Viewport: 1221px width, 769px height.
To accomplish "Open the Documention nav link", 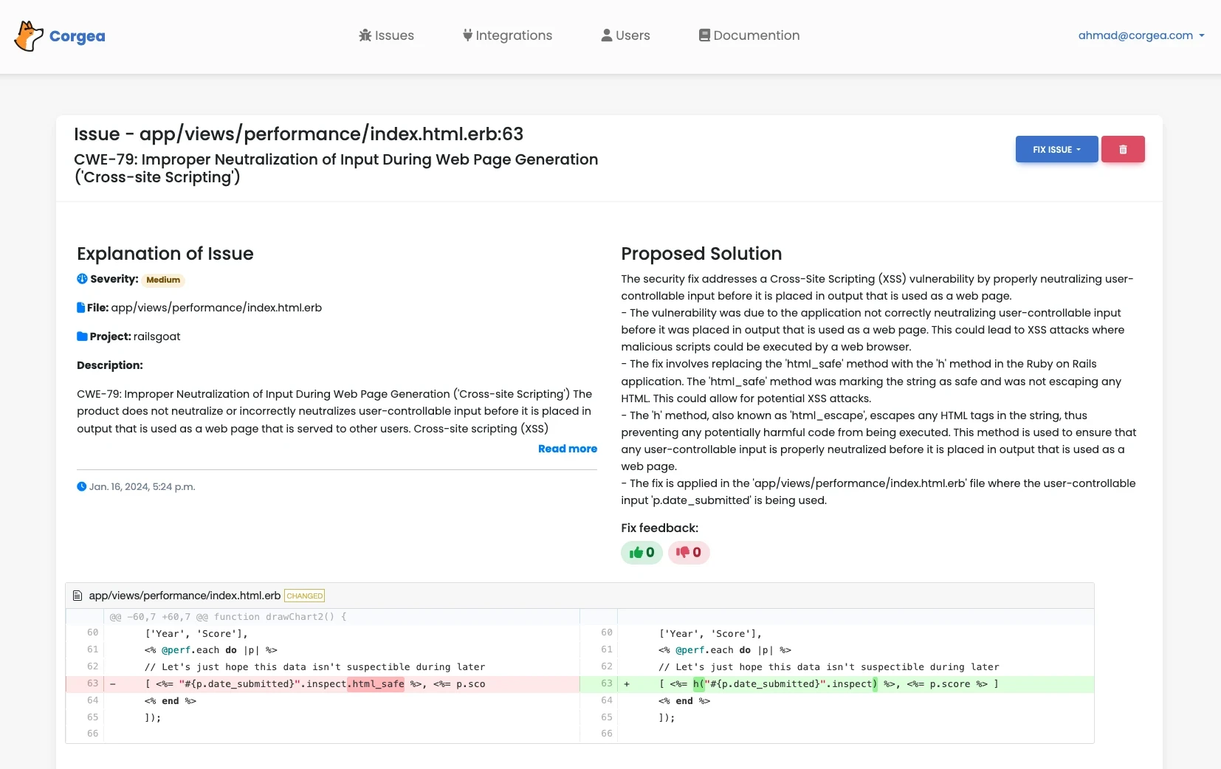I will [749, 35].
